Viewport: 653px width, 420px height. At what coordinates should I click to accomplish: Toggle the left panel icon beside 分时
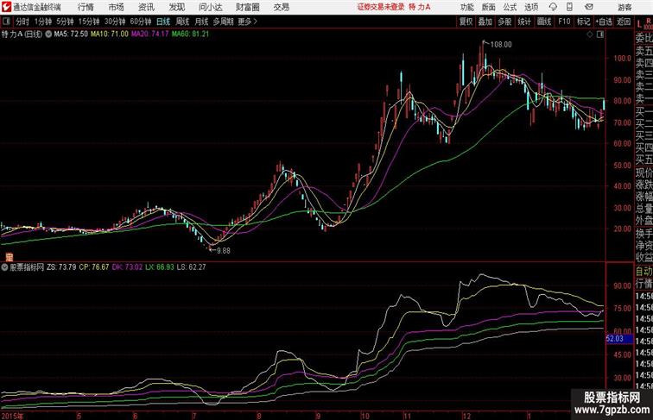pyautogui.click(x=6, y=22)
